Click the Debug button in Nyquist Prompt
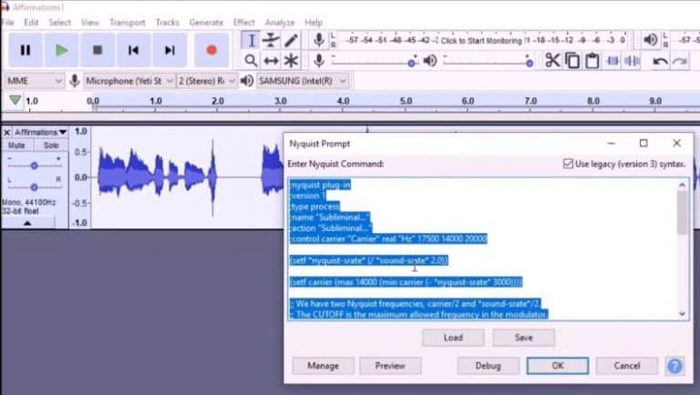Viewport: 700px width, 395px height. point(488,366)
